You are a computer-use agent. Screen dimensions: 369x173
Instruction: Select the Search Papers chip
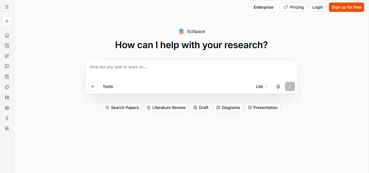pyautogui.click(x=122, y=108)
